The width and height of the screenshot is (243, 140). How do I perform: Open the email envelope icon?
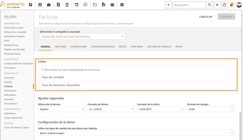click(112, 5)
